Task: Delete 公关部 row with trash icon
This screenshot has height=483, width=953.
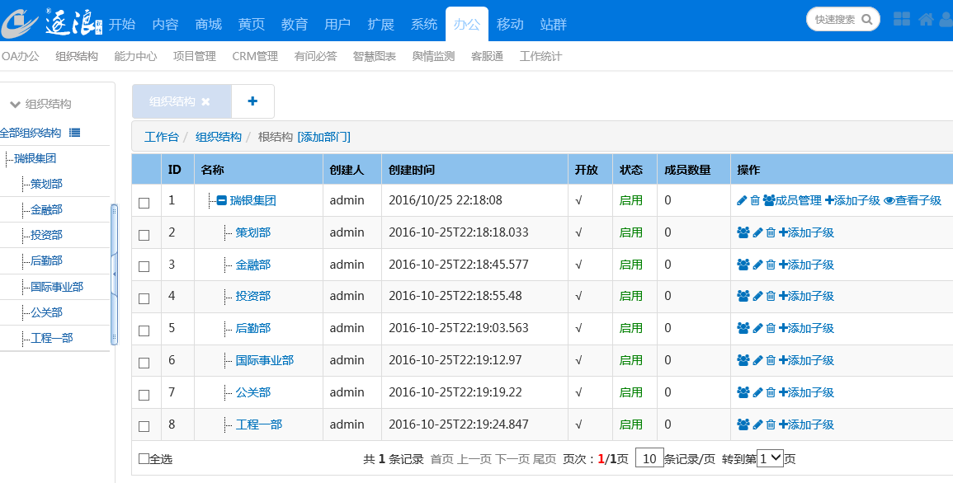Action: tap(771, 392)
